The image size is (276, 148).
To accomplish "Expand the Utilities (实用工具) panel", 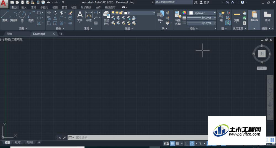I will [x=239, y=28].
